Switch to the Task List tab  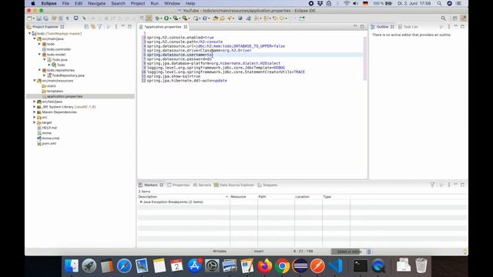(x=408, y=27)
